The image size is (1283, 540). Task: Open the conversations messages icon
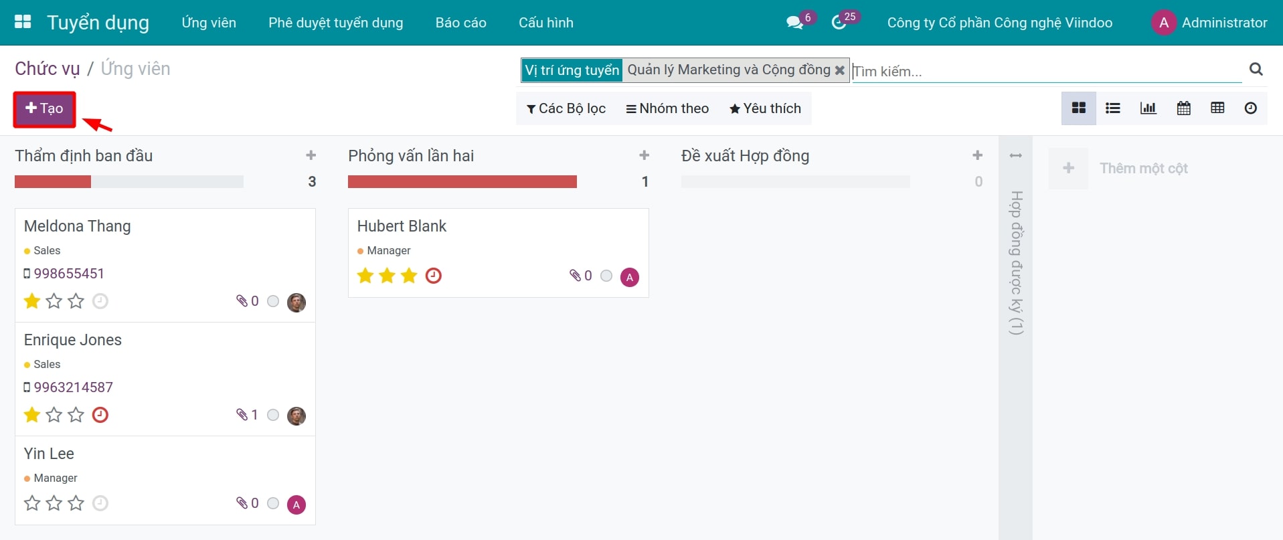click(x=794, y=23)
